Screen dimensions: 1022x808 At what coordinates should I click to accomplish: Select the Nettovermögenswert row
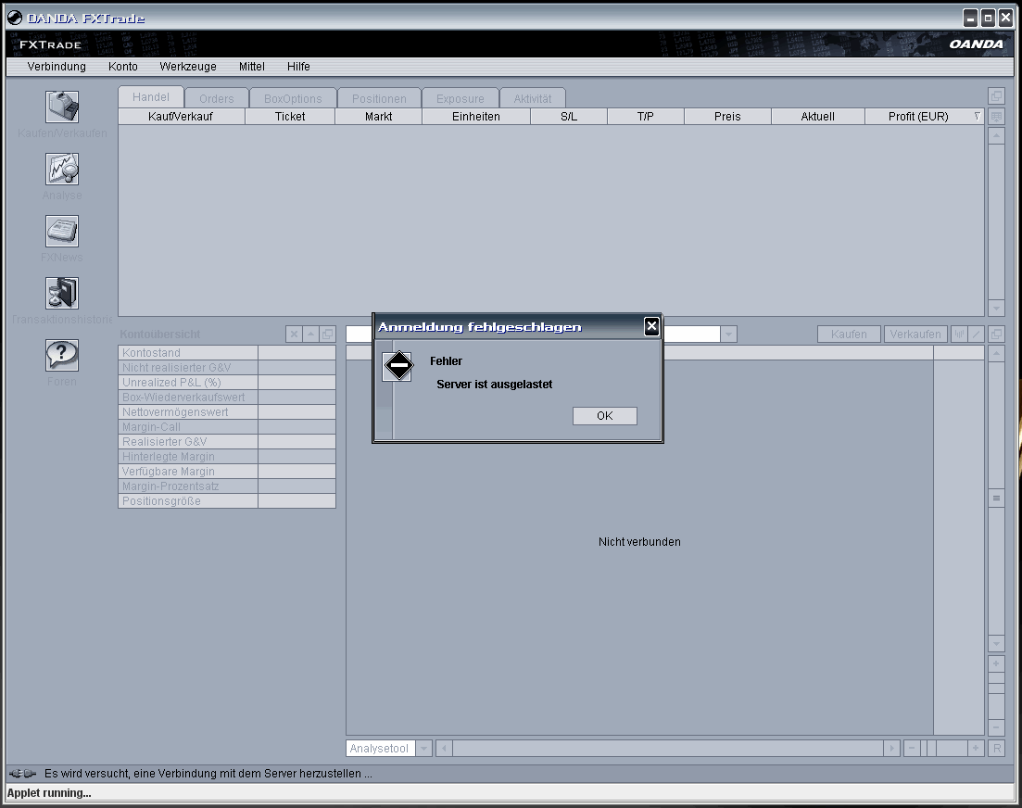[227, 411]
